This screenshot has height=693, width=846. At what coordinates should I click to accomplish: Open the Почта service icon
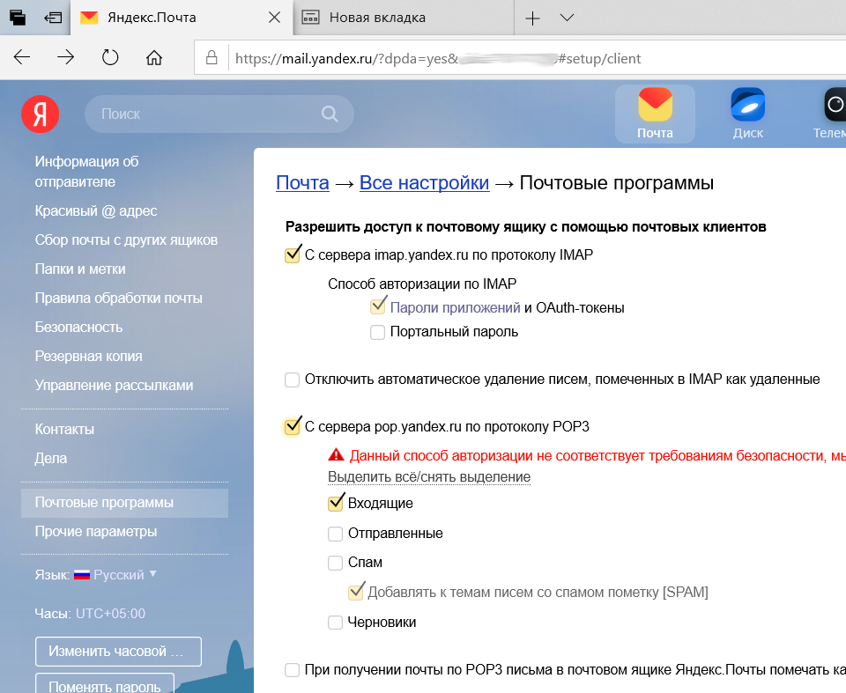click(655, 114)
